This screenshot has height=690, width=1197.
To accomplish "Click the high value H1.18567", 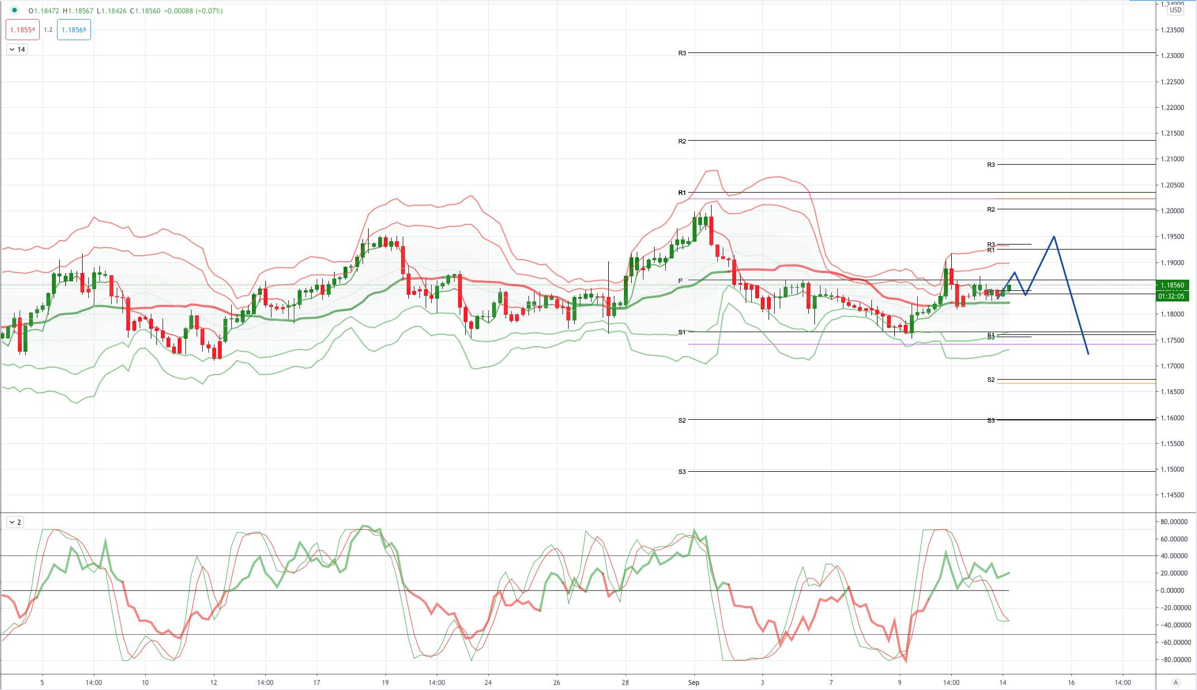I will (x=78, y=11).
